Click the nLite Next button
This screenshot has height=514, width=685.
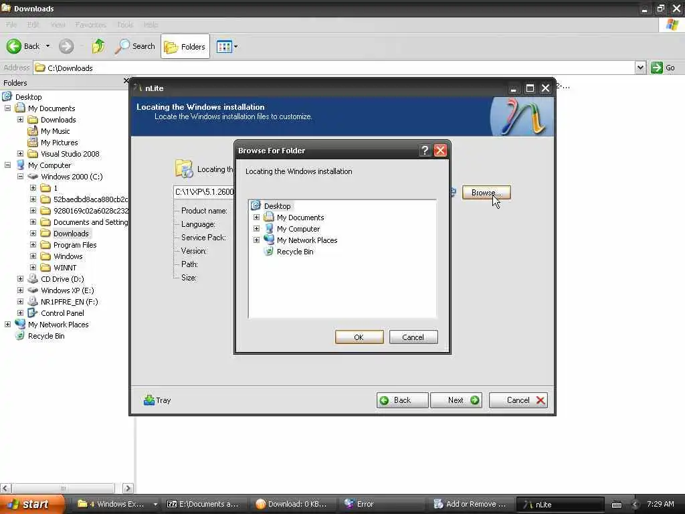tap(456, 400)
